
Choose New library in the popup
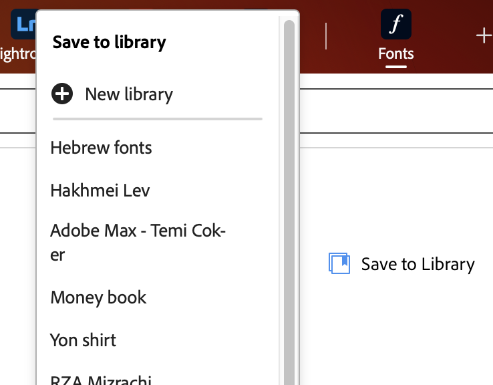pos(129,94)
